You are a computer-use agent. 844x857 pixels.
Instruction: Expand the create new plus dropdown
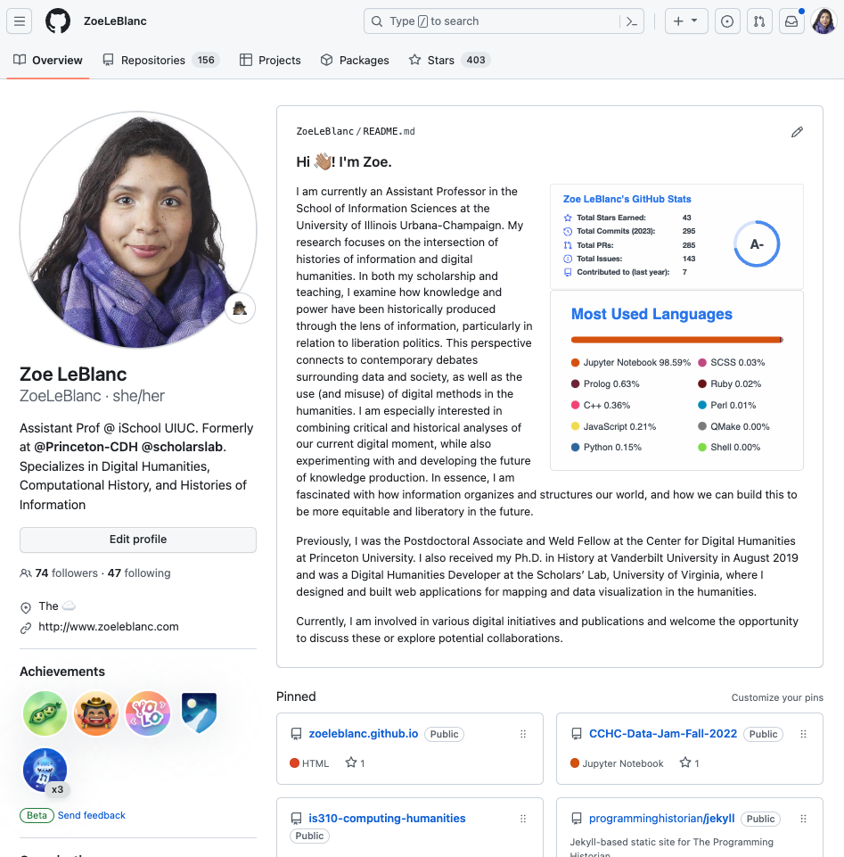click(685, 21)
